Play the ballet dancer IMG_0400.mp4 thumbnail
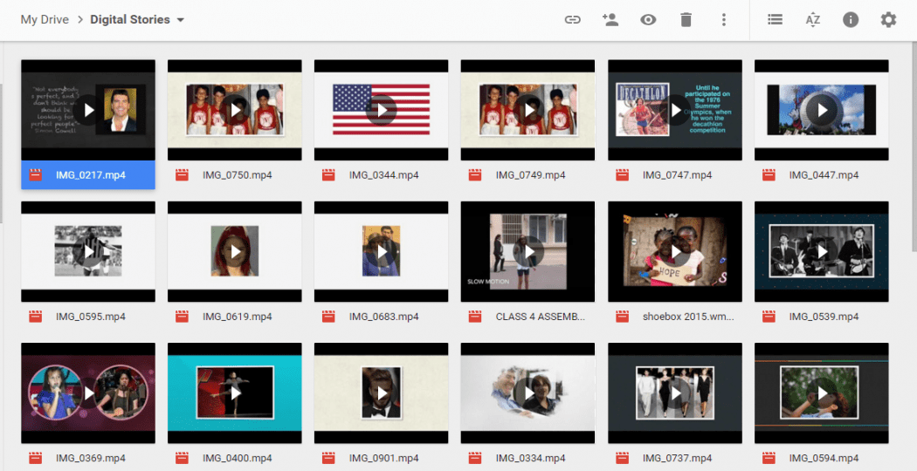 point(235,393)
